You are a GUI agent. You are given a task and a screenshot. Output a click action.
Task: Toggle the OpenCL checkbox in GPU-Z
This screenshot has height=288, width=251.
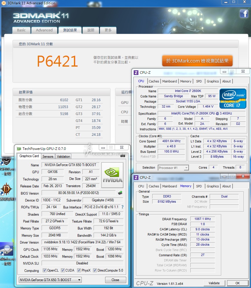44,270
